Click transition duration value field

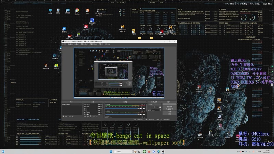coord(155,110)
